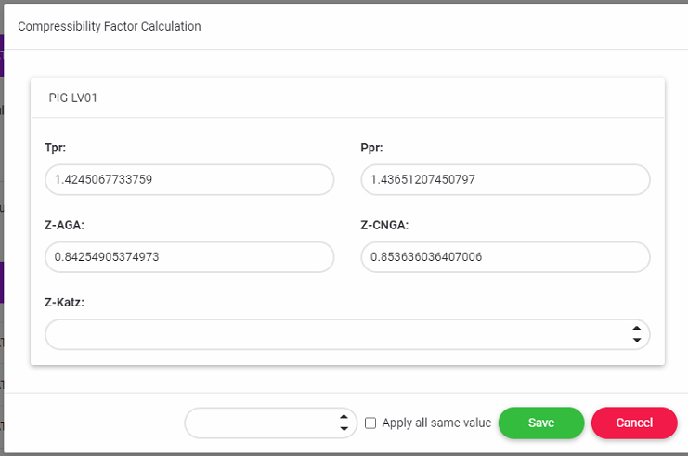Select the Z-AGA input box
688x456 pixels.
click(188, 257)
